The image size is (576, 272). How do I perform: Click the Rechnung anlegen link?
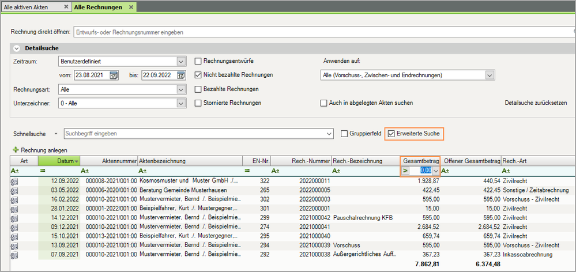click(x=44, y=150)
